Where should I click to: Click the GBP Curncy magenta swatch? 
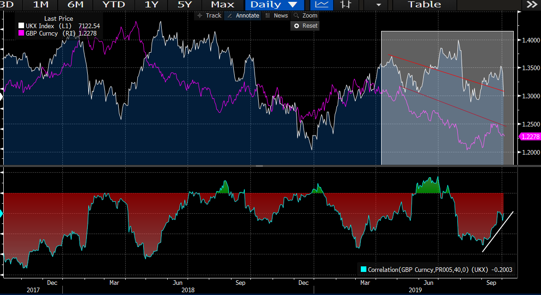coord(21,33)
